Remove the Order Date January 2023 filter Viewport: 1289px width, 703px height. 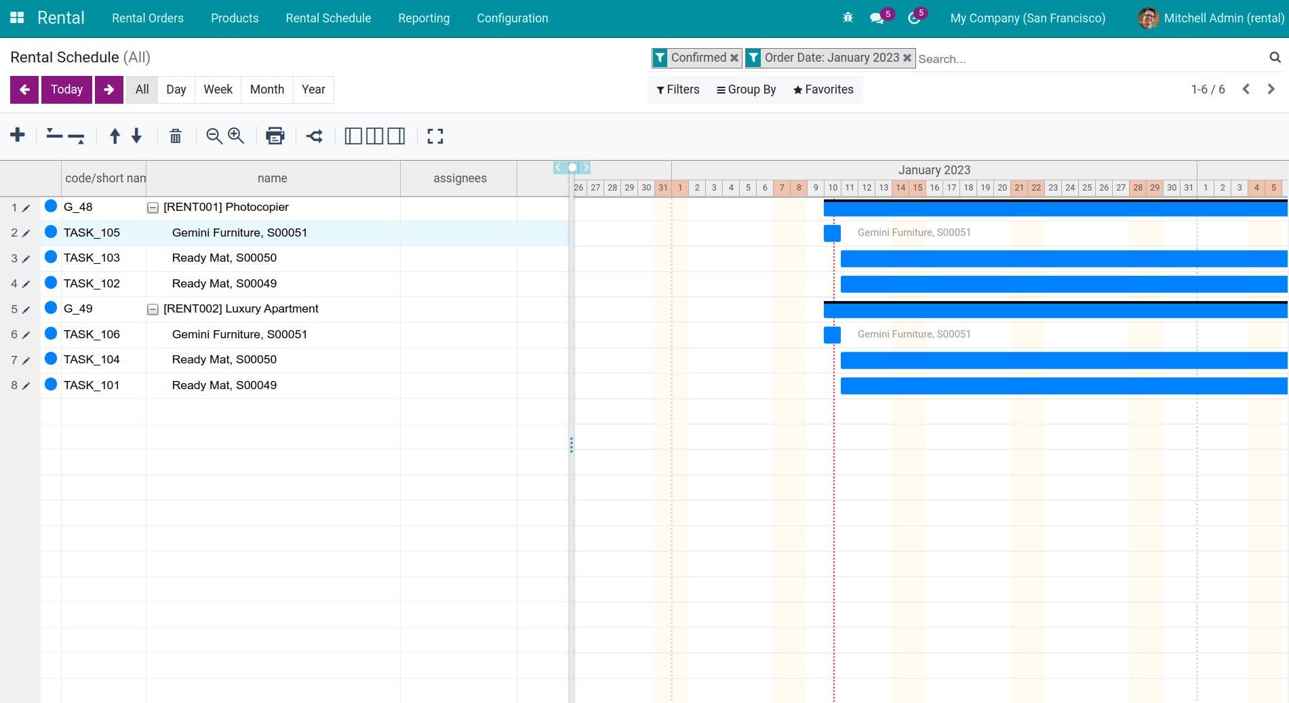point(907,58)
